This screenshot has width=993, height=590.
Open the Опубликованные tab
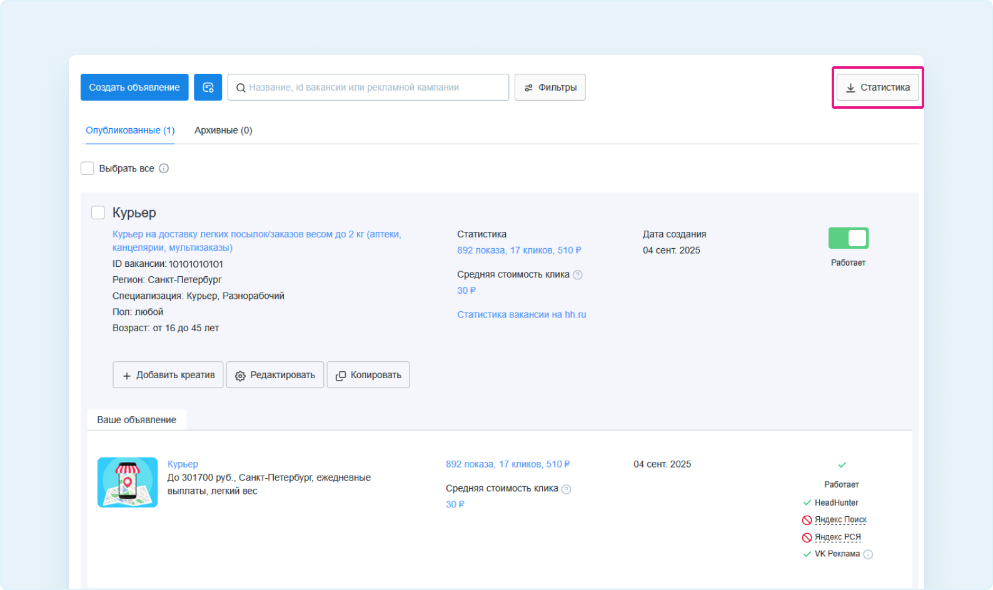(x=130, y=131)
